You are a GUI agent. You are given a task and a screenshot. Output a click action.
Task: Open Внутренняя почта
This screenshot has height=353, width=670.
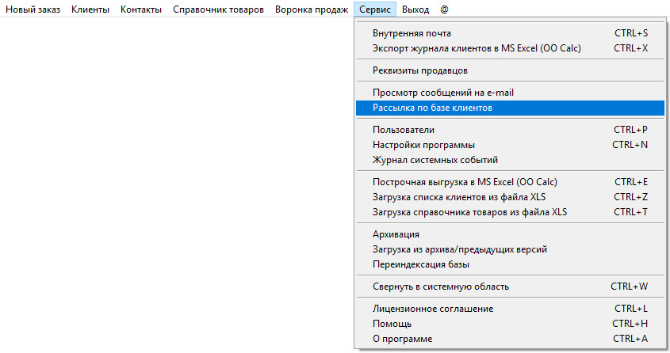point(412,33)
